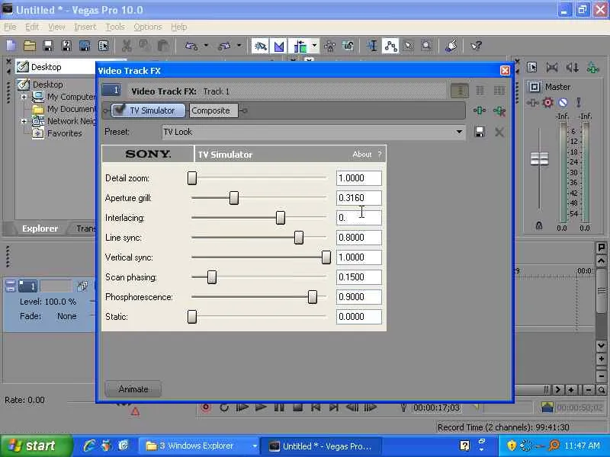
Task: Click the Detail zoom slider handle
Action: [x=192, y=178]
